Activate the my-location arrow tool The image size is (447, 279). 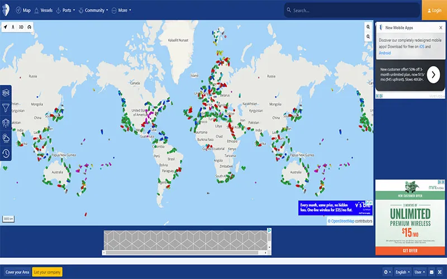click(6, 27)
